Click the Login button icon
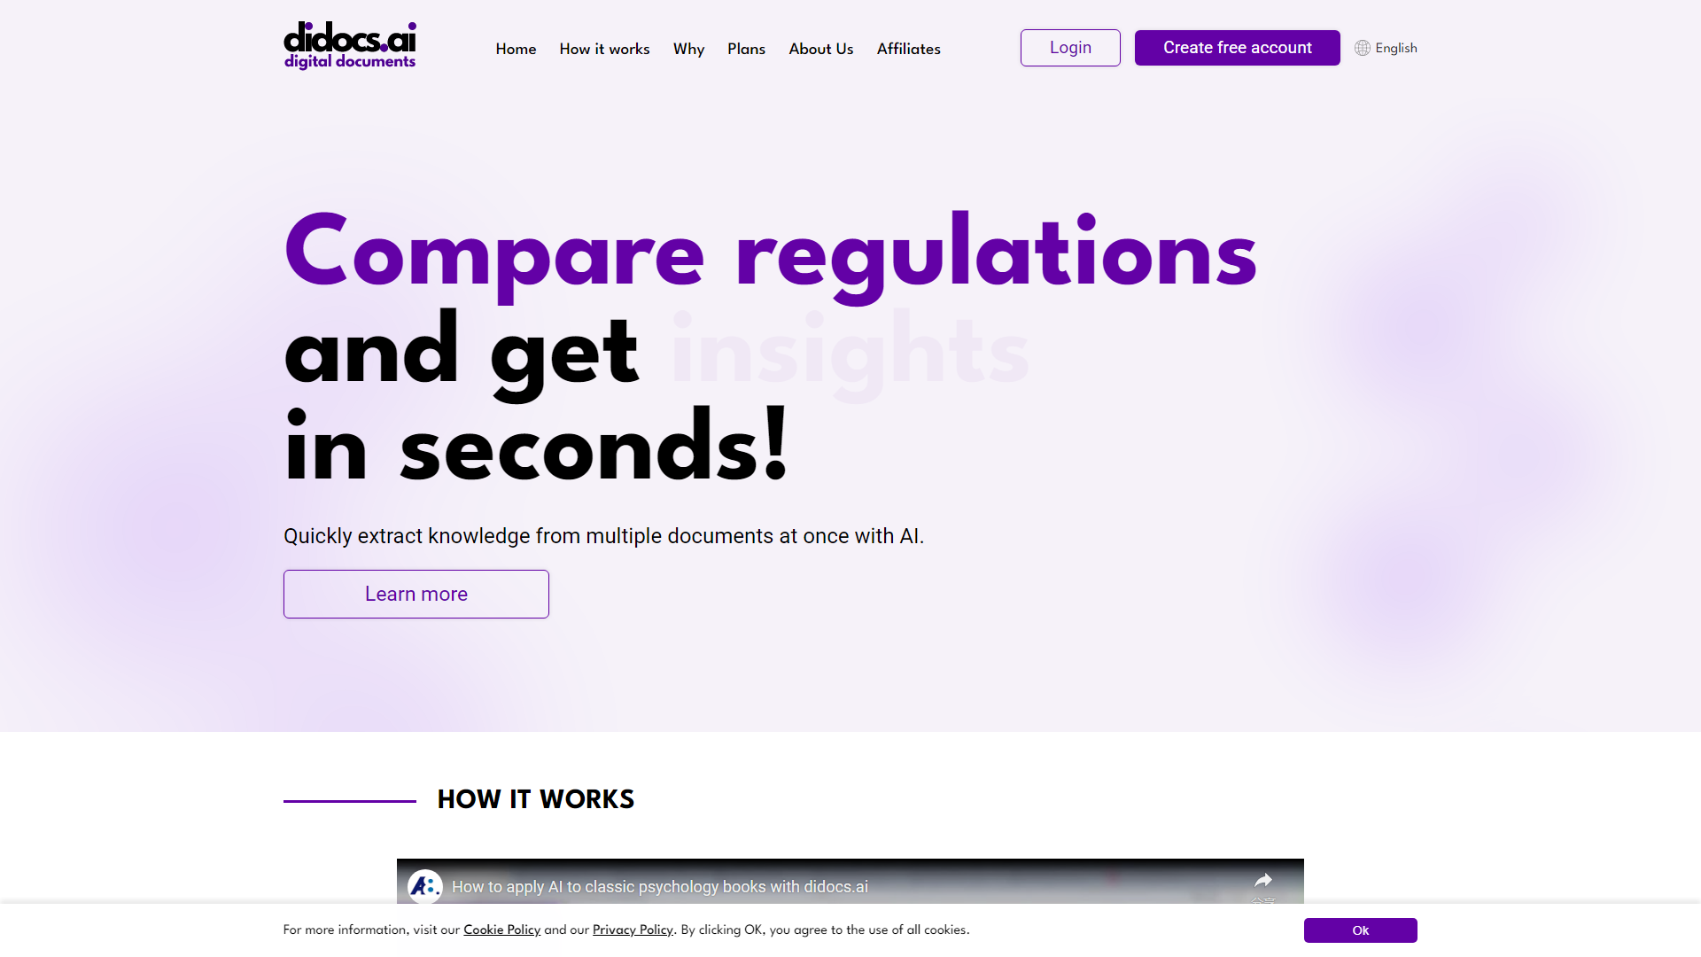1701x957 pixels. tap(1069, 47)
